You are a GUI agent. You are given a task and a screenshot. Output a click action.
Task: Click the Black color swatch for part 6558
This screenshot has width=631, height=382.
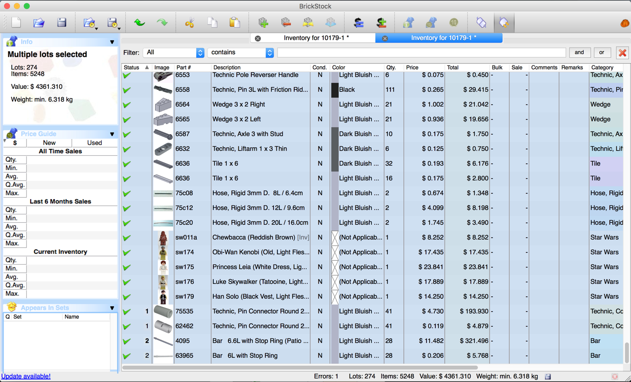tap(335, 90)
